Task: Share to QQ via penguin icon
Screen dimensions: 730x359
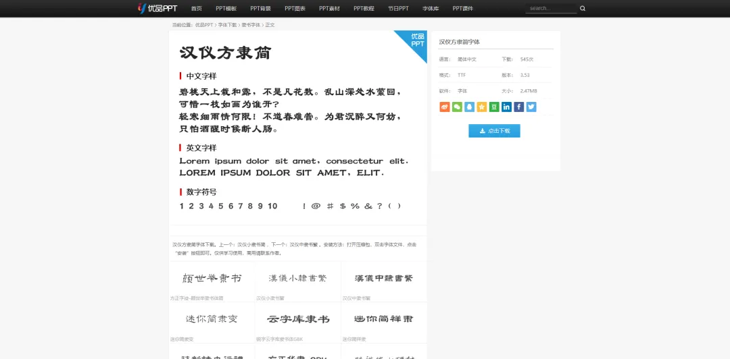Action: 469,107
